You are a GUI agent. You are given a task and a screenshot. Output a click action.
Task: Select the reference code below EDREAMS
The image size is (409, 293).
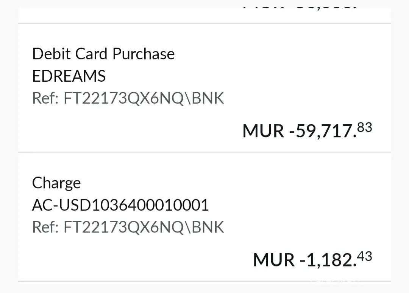(x=144, y=98)
